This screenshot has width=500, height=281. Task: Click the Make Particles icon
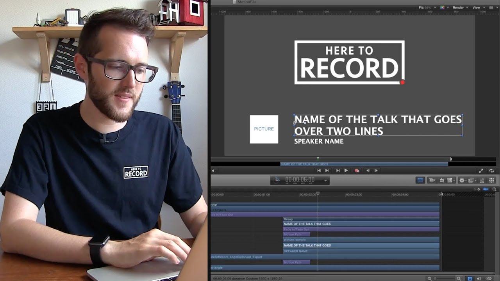tap(482, 180)
